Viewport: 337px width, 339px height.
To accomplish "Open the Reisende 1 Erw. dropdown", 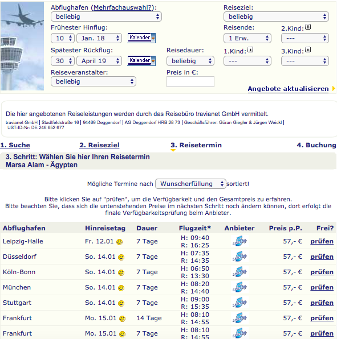I will click(247, 38).
